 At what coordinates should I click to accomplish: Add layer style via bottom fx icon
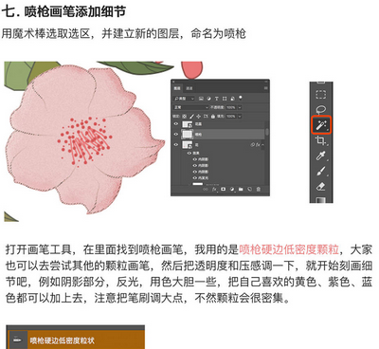(214, 189)
